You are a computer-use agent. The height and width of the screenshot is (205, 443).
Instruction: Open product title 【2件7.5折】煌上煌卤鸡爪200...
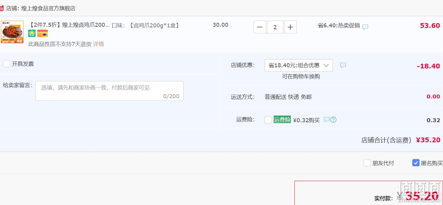[69, 25]
